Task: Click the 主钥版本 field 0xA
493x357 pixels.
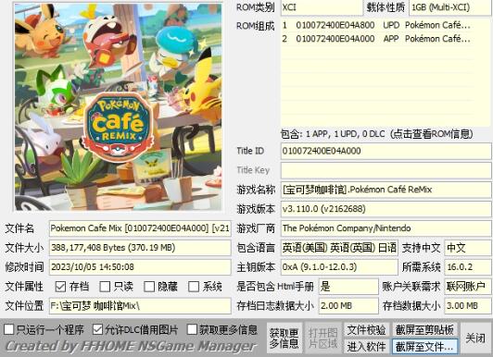Action: [x=339, y=267]
